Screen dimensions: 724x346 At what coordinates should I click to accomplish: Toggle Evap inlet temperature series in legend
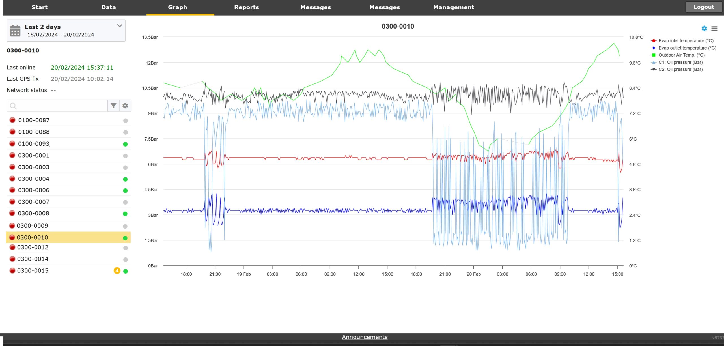(x=686, y=41)
